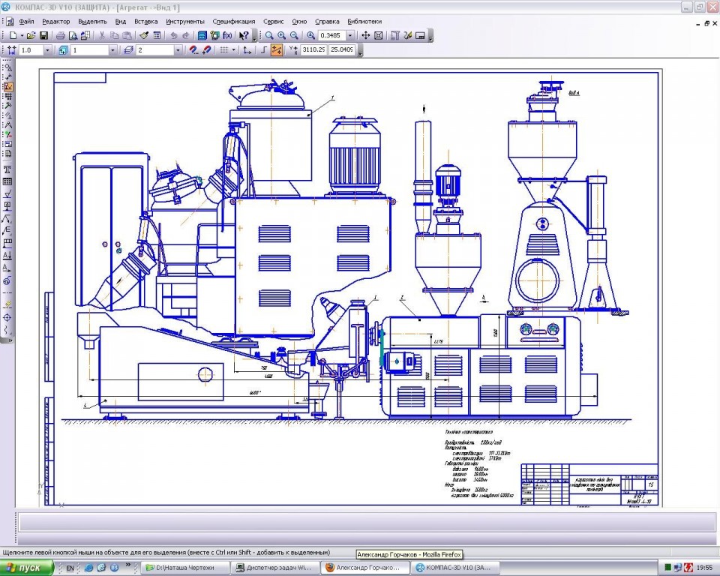Viewport: 720px width, 576px height.
Task: Select the surface roughness symbol tool
Action: pos(7,193)
